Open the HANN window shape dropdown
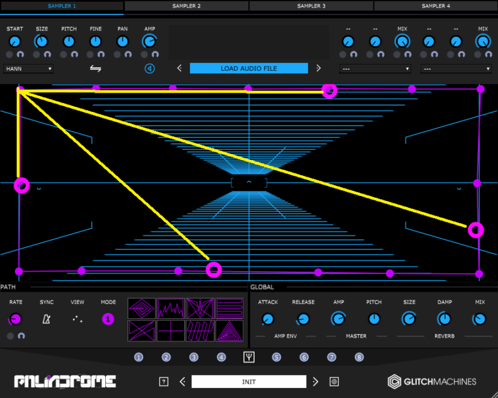Screen dimensions: 498x398 pyautogui.click(x=29, y=68)
